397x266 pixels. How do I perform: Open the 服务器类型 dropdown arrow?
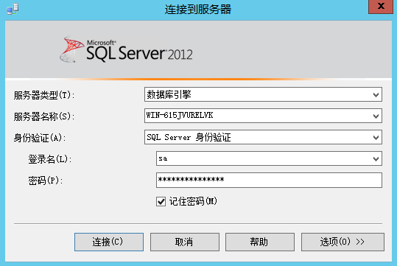click(376, 95)
